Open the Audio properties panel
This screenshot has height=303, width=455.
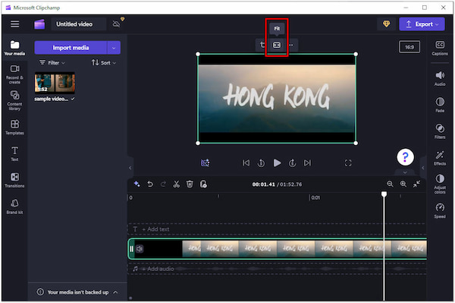440,78
